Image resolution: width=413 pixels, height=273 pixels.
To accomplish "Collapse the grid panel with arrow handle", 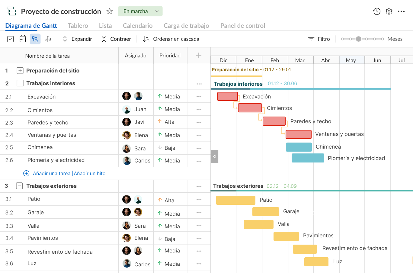I will tap(214, 156).
